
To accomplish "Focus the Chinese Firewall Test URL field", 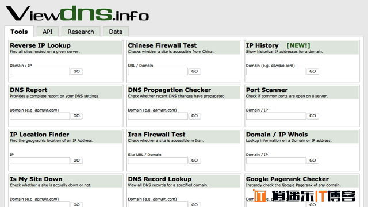I will (x=158, y=71).
